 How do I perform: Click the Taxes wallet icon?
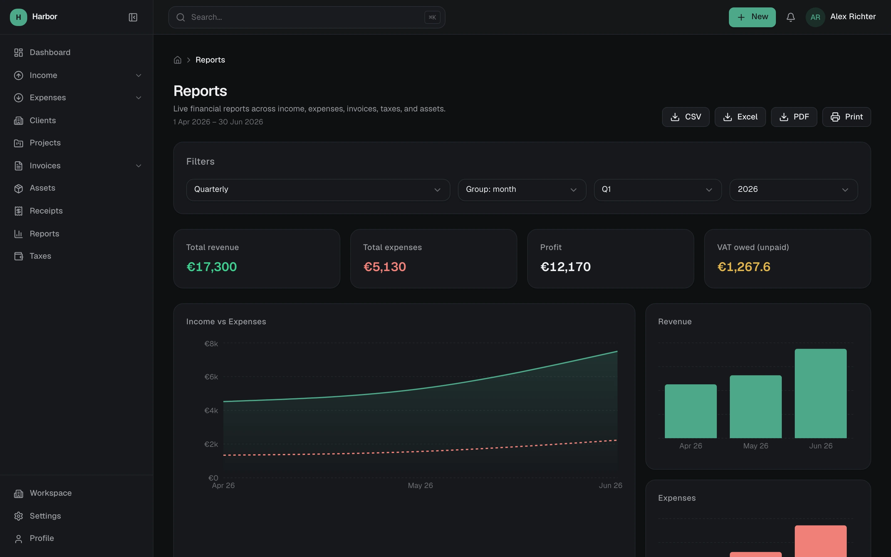point(19,256)
